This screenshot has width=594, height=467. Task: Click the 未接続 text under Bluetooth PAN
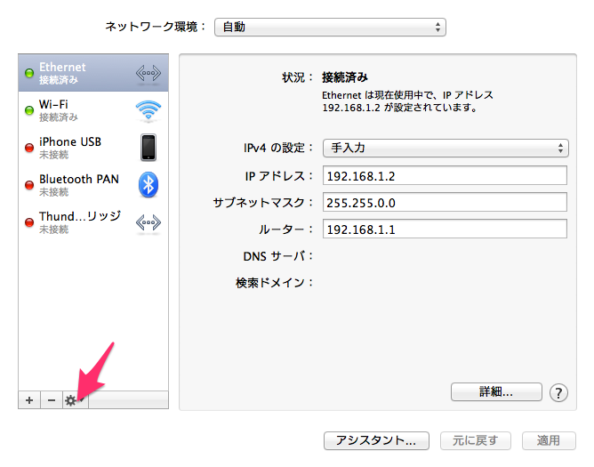[53, 192]
